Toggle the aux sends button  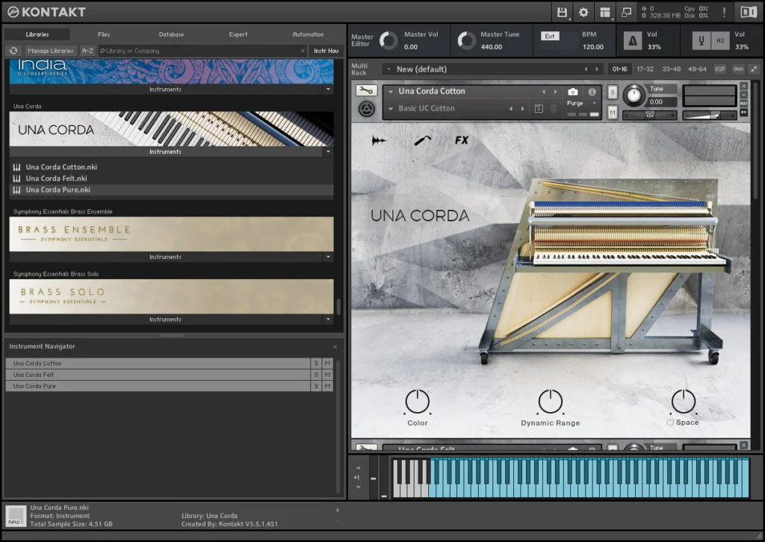[738, 69]
